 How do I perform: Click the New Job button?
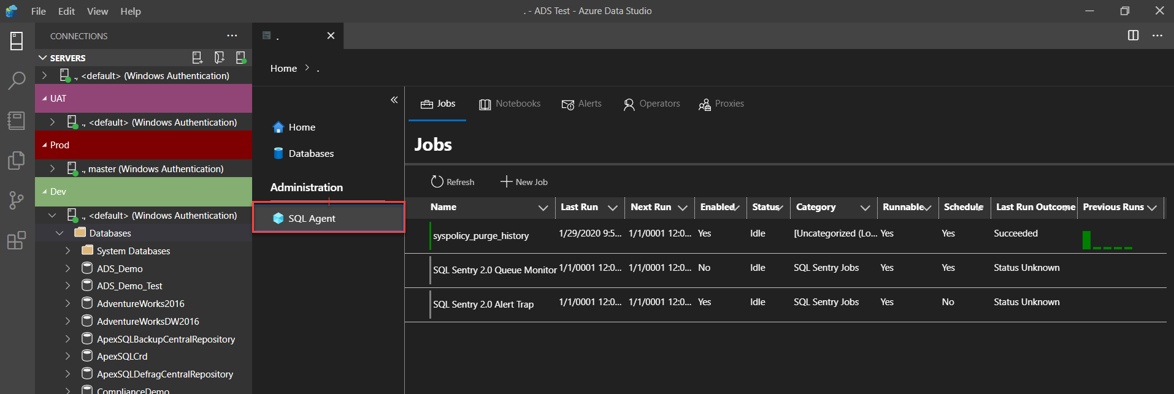tap(524, 182)
